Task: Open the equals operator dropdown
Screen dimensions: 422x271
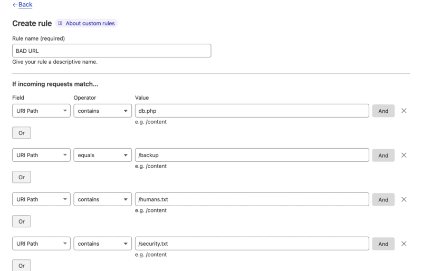Action: [102, 155]
